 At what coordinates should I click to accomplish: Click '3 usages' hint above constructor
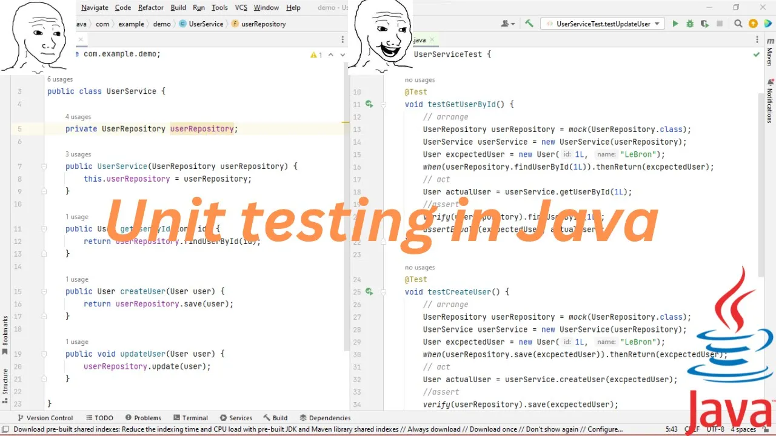coord(78,154)
